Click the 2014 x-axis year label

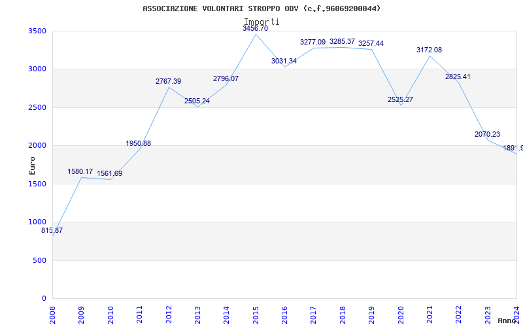coord(226,315)
